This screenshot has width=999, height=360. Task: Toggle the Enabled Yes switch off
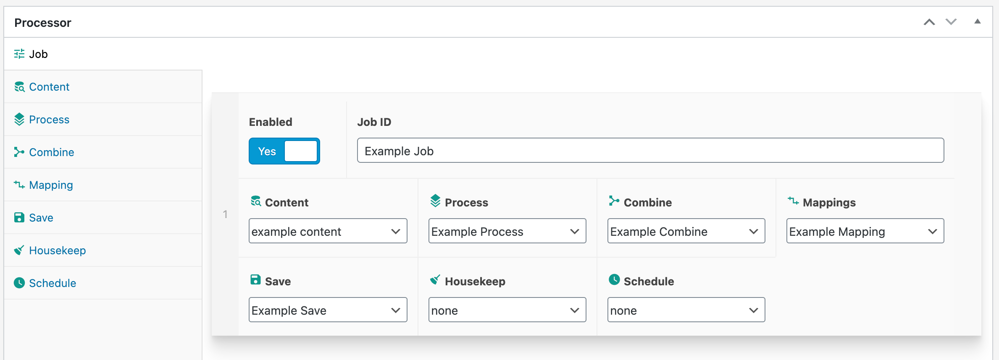284,151
